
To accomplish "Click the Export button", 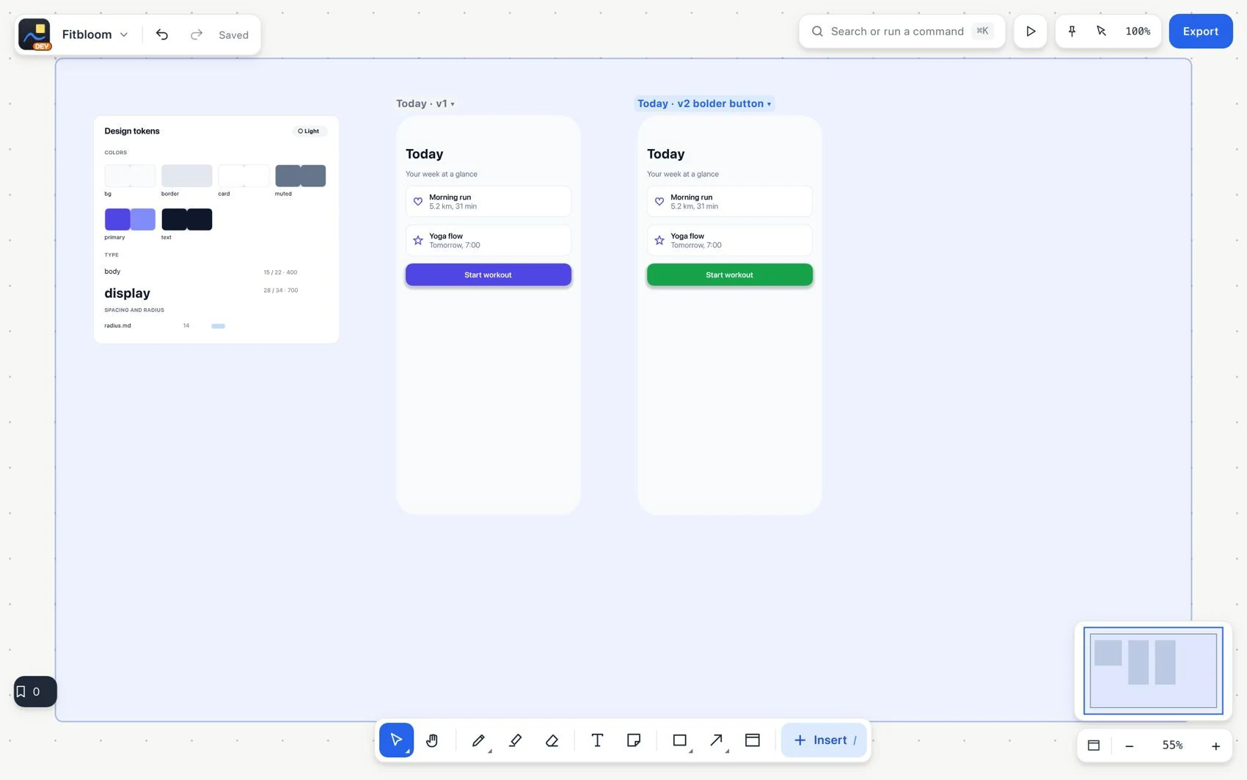I will tap(1201, 31).
